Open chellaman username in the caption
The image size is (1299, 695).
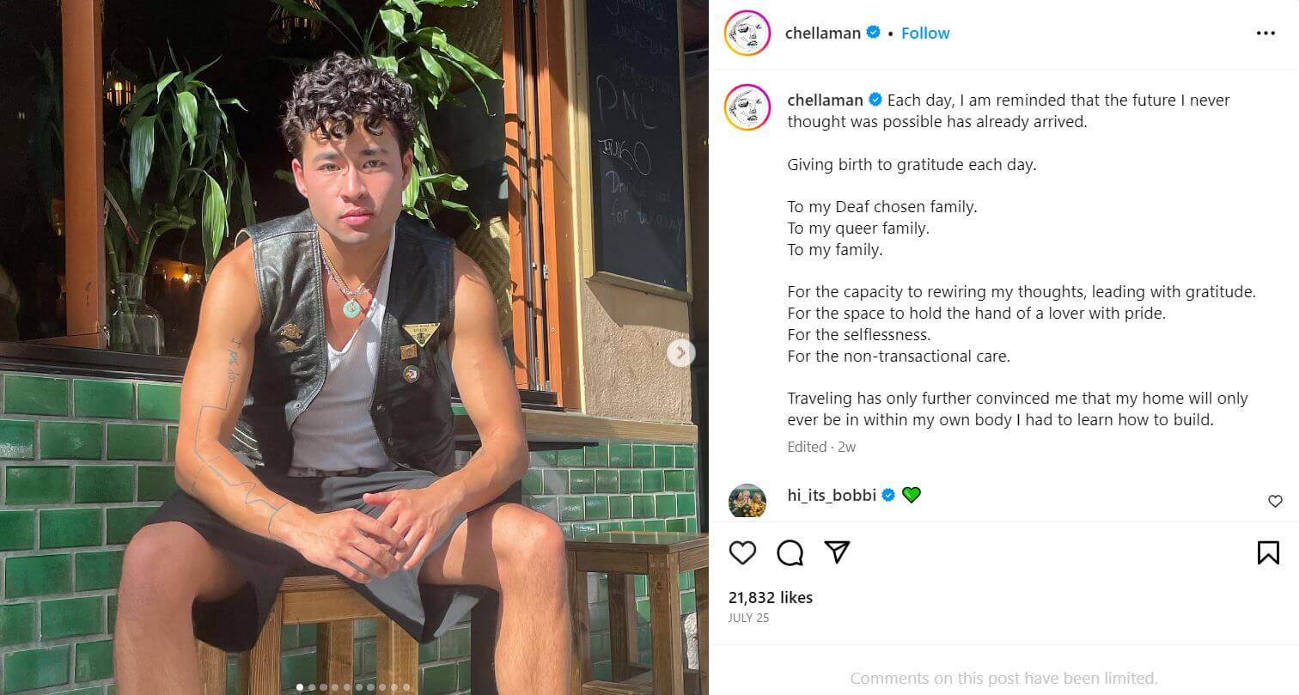point(825,101)
